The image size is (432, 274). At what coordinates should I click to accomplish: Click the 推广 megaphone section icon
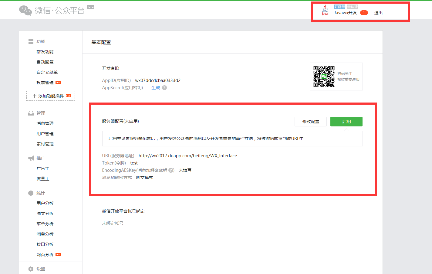point(31,158)
